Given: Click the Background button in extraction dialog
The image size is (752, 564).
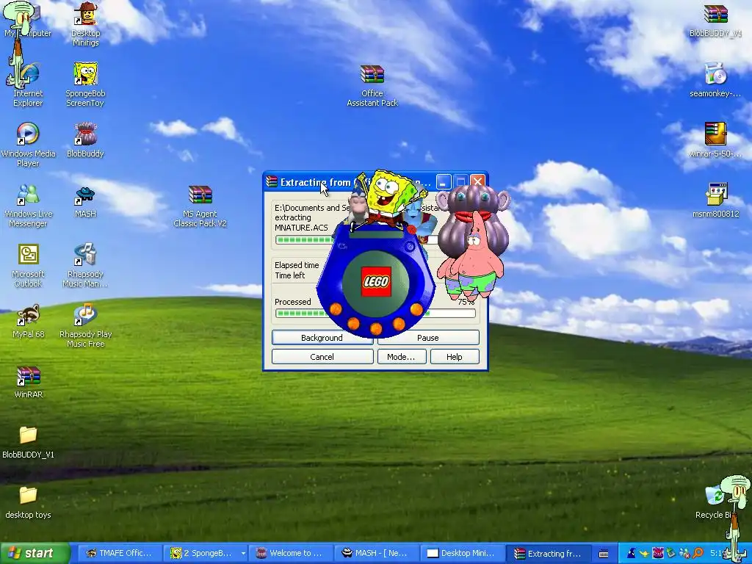Looking at the screenshot, I should (x=322, y=338).
